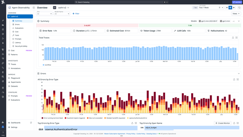Open the Views dropdown
Viewport: 243px width, 137px height.
236,14
